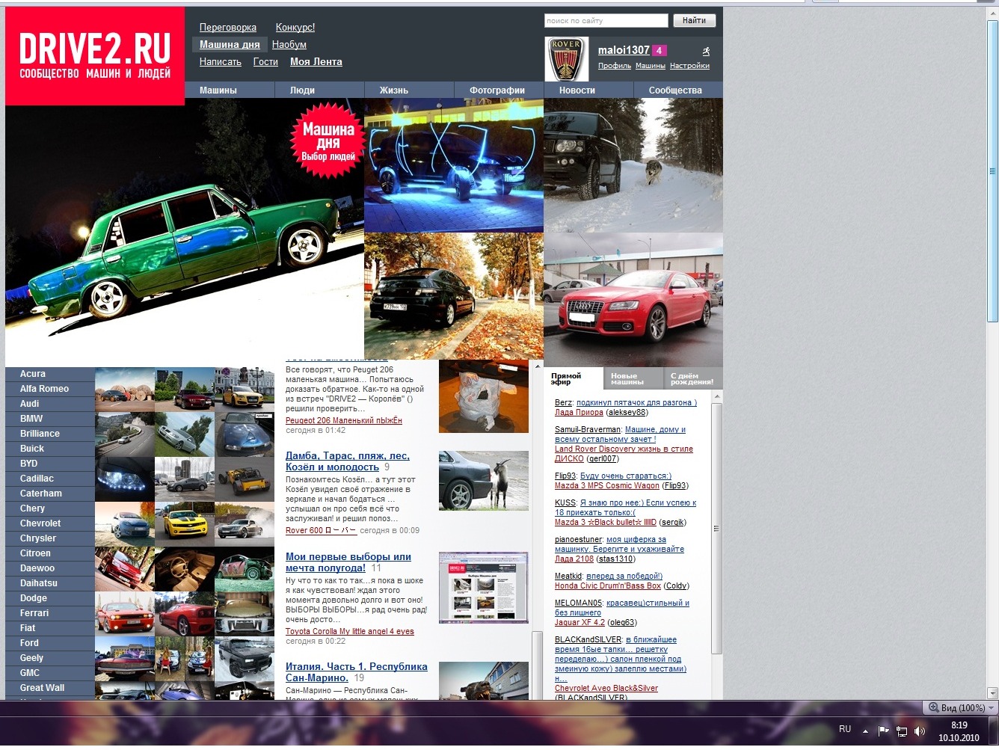Open the Моя Лента link
Screen dimensions: 999x750
pyautogui.click(x=316, y=62)
